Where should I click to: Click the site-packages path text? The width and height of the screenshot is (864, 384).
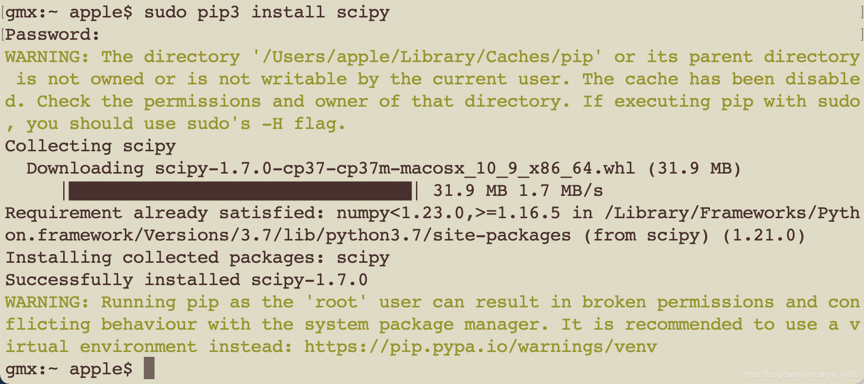[x=288, y=236]
